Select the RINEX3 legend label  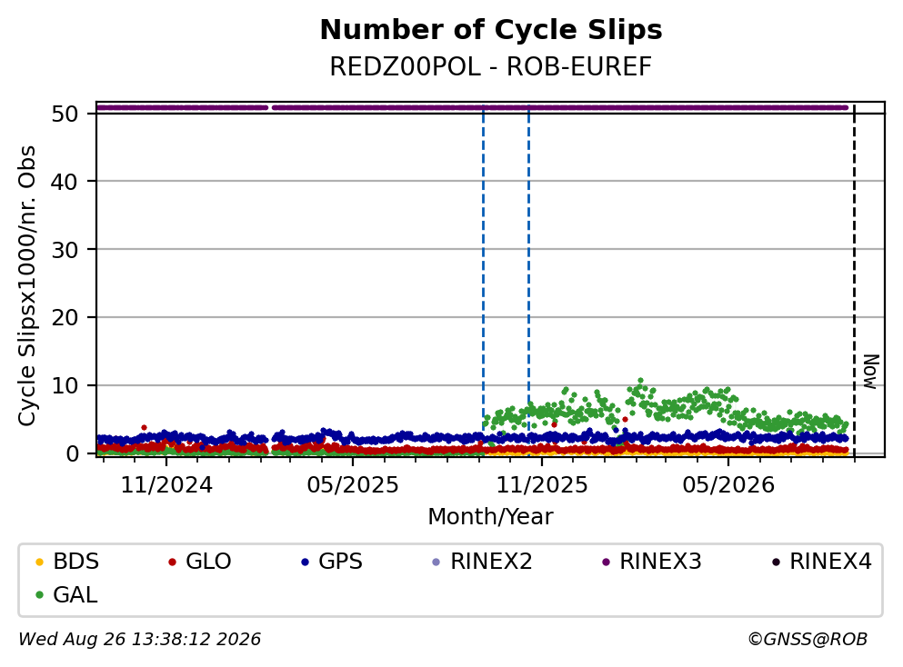[x=660, y=562]
